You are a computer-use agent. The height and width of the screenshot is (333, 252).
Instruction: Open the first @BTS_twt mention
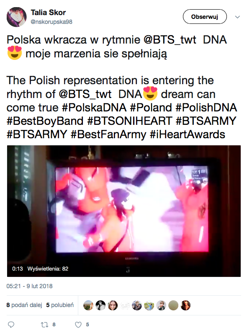[x=170, y=40]
